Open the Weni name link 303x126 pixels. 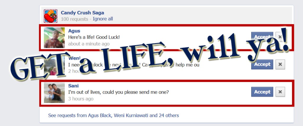[x=74, y=58]
